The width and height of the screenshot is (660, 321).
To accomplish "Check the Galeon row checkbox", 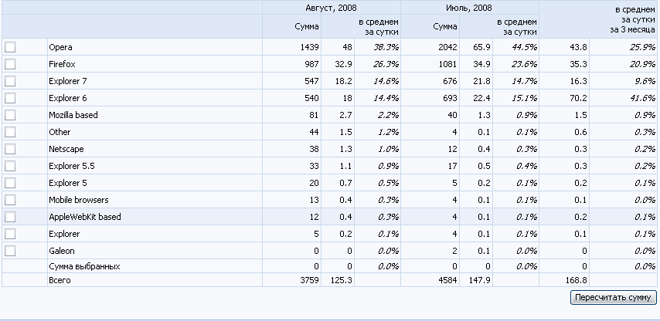I will 10,251.
